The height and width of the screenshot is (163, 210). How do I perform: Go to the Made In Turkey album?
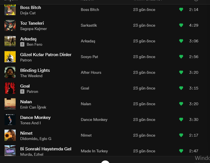point(94,151)
